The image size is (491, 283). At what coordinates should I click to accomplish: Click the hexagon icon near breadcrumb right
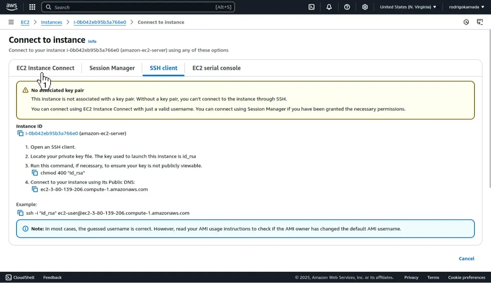tap(466, 22)
